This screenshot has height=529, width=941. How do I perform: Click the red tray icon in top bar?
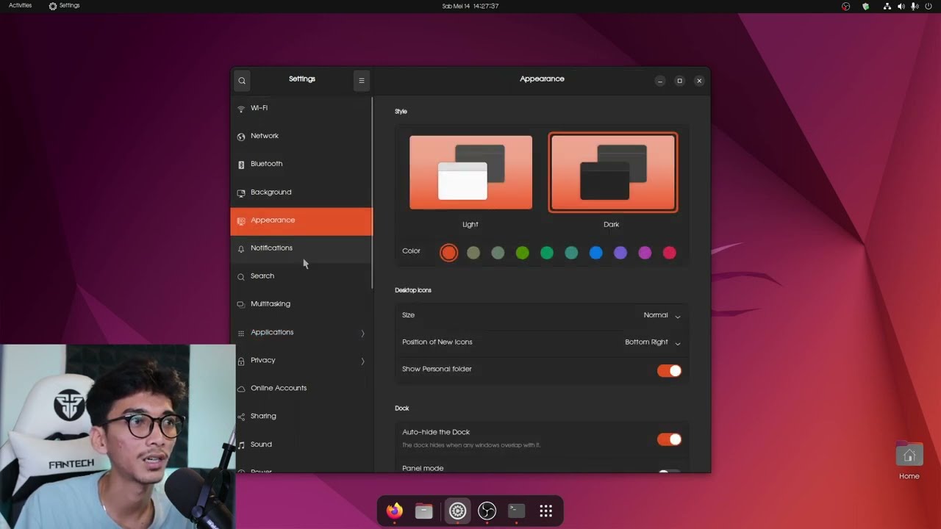click(846, 6)
